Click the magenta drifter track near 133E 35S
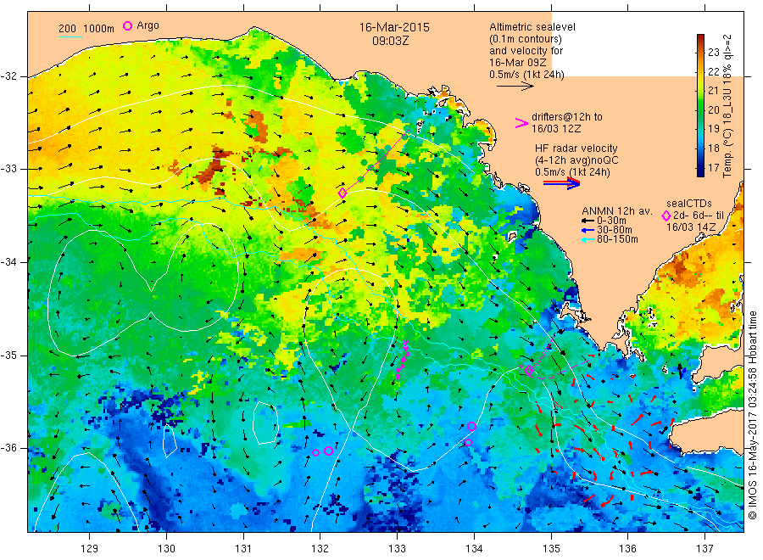Viewport: 763px width, 560px height. [x=403, y=360]
